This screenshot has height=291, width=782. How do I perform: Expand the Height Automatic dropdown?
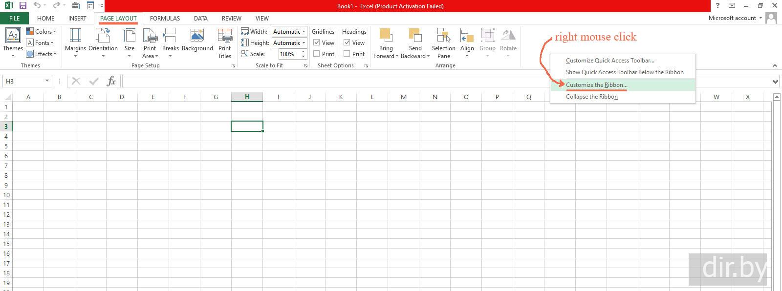(304, 43)
